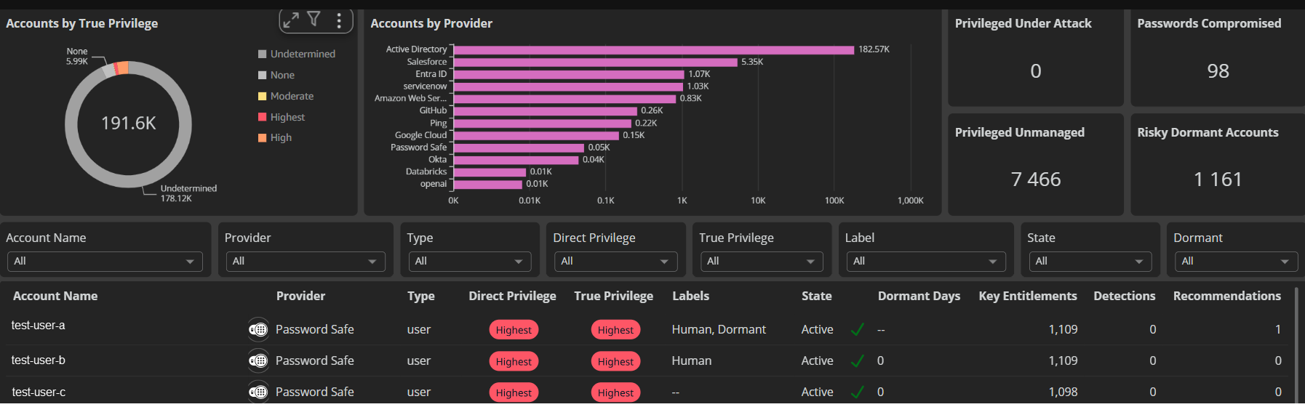Click the green checkmark in test-user-c row
The image size is (1305, 407).
[858, 392]
